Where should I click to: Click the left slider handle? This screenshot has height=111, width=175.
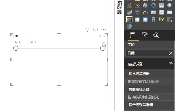[16, 48]
